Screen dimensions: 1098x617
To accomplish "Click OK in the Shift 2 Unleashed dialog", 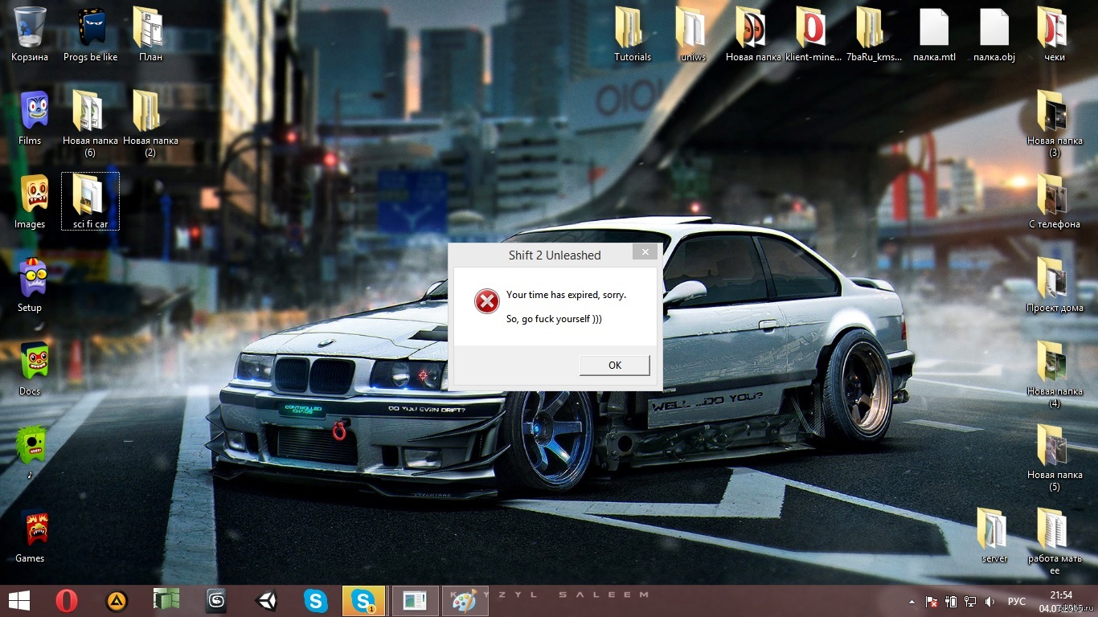I will click(615, 365).
